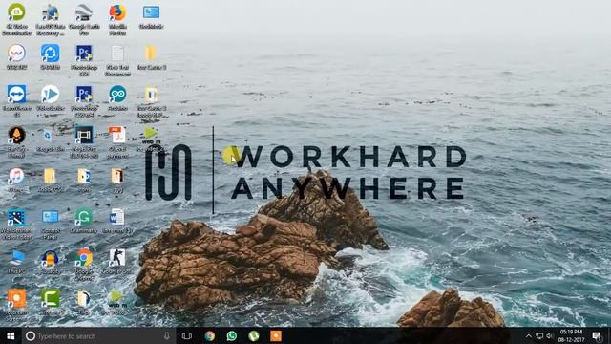Open WhatsApp from the taskbar
611x344 pixels.
(231, 335)
